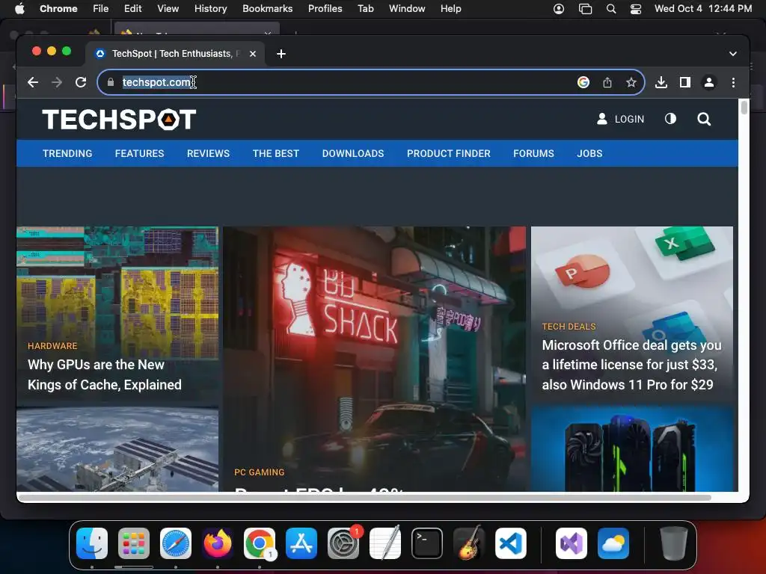Open System Settings from the dock
The width and height of the screenshot is (766, 574).
343,543
